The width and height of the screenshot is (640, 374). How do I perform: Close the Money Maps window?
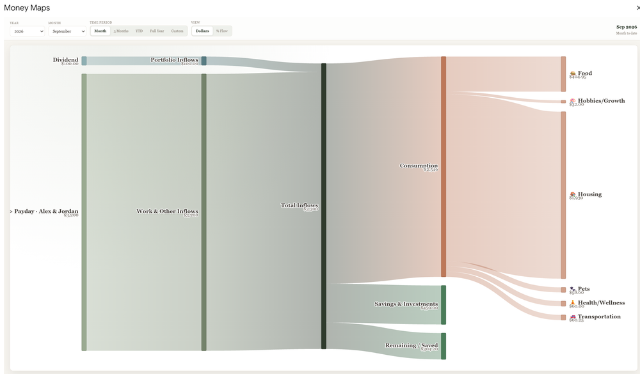637,8
